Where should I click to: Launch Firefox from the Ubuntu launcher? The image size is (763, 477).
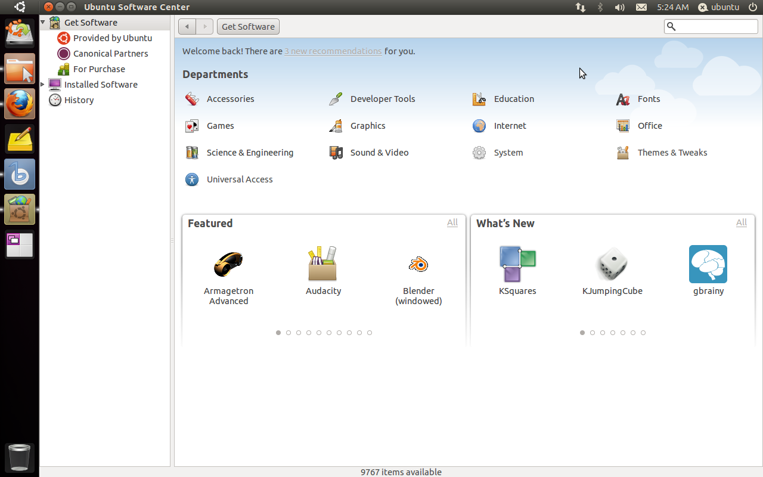click(20, 104)
